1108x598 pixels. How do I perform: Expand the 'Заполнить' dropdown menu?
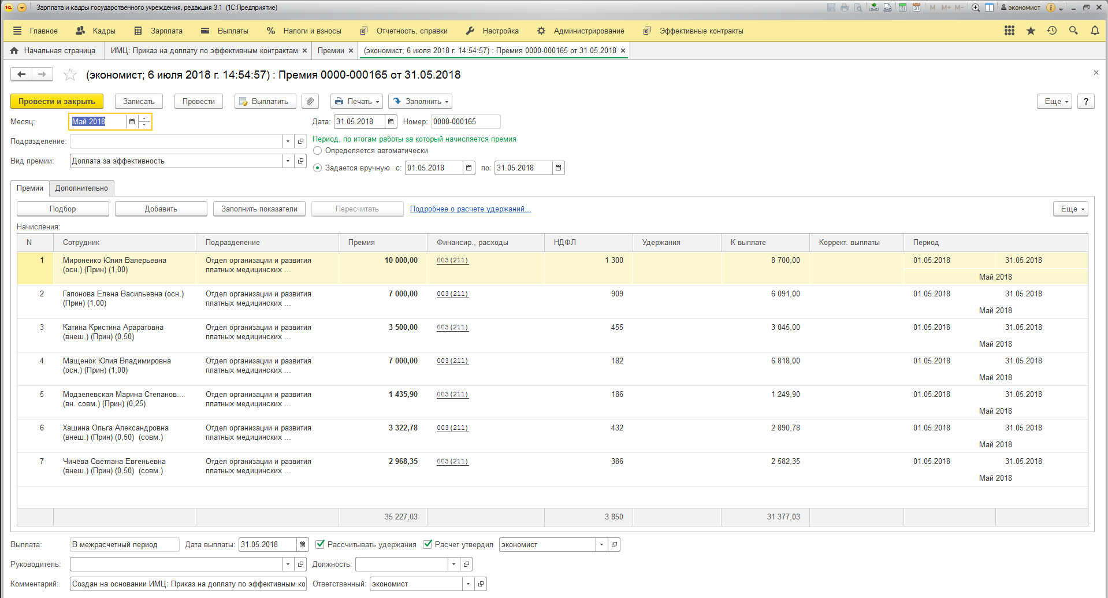420,101
